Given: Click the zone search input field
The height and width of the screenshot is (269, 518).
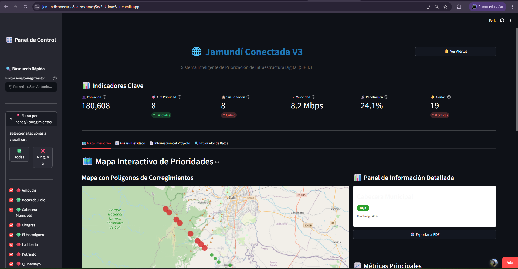Looking at the screenshot, I should point(31,87).
